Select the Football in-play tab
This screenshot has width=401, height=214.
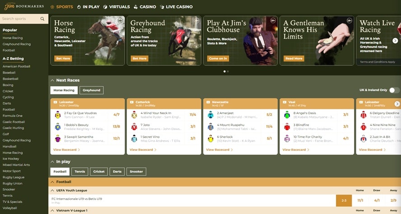[60, 172]
